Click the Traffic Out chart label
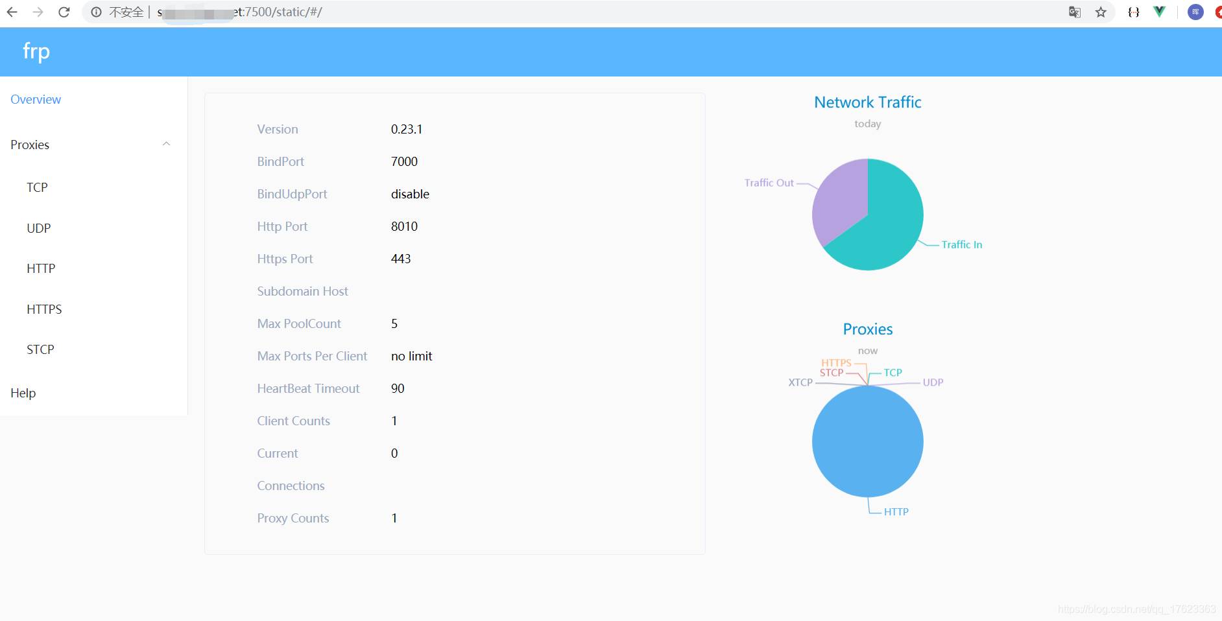The image size is (1222, 621). [769, 183]
